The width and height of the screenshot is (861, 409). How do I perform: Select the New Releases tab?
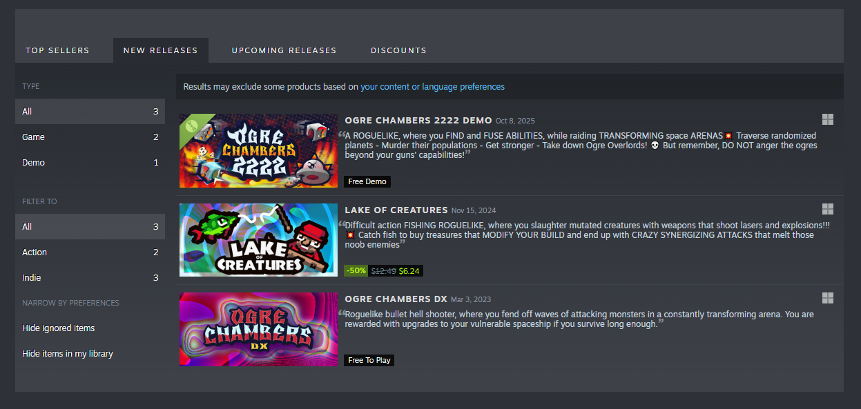pos(160,50)
